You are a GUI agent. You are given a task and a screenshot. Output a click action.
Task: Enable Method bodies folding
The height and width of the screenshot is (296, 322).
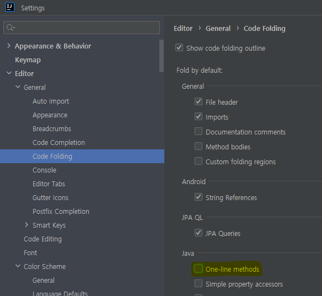tap(198, 146)
